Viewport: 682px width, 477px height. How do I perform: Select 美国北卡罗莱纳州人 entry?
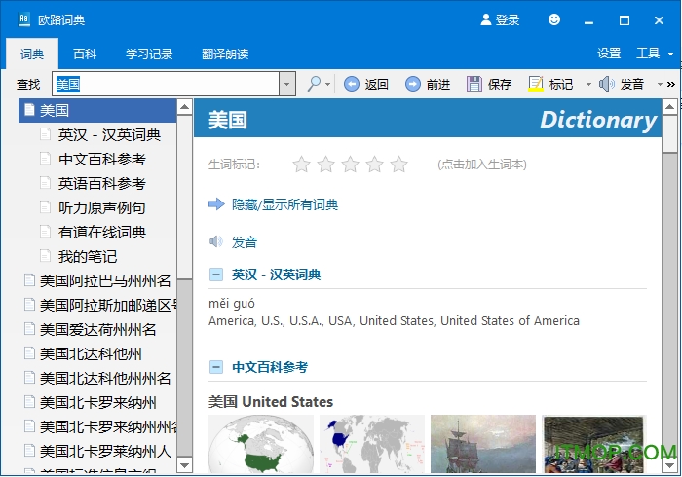pos(105,451)
